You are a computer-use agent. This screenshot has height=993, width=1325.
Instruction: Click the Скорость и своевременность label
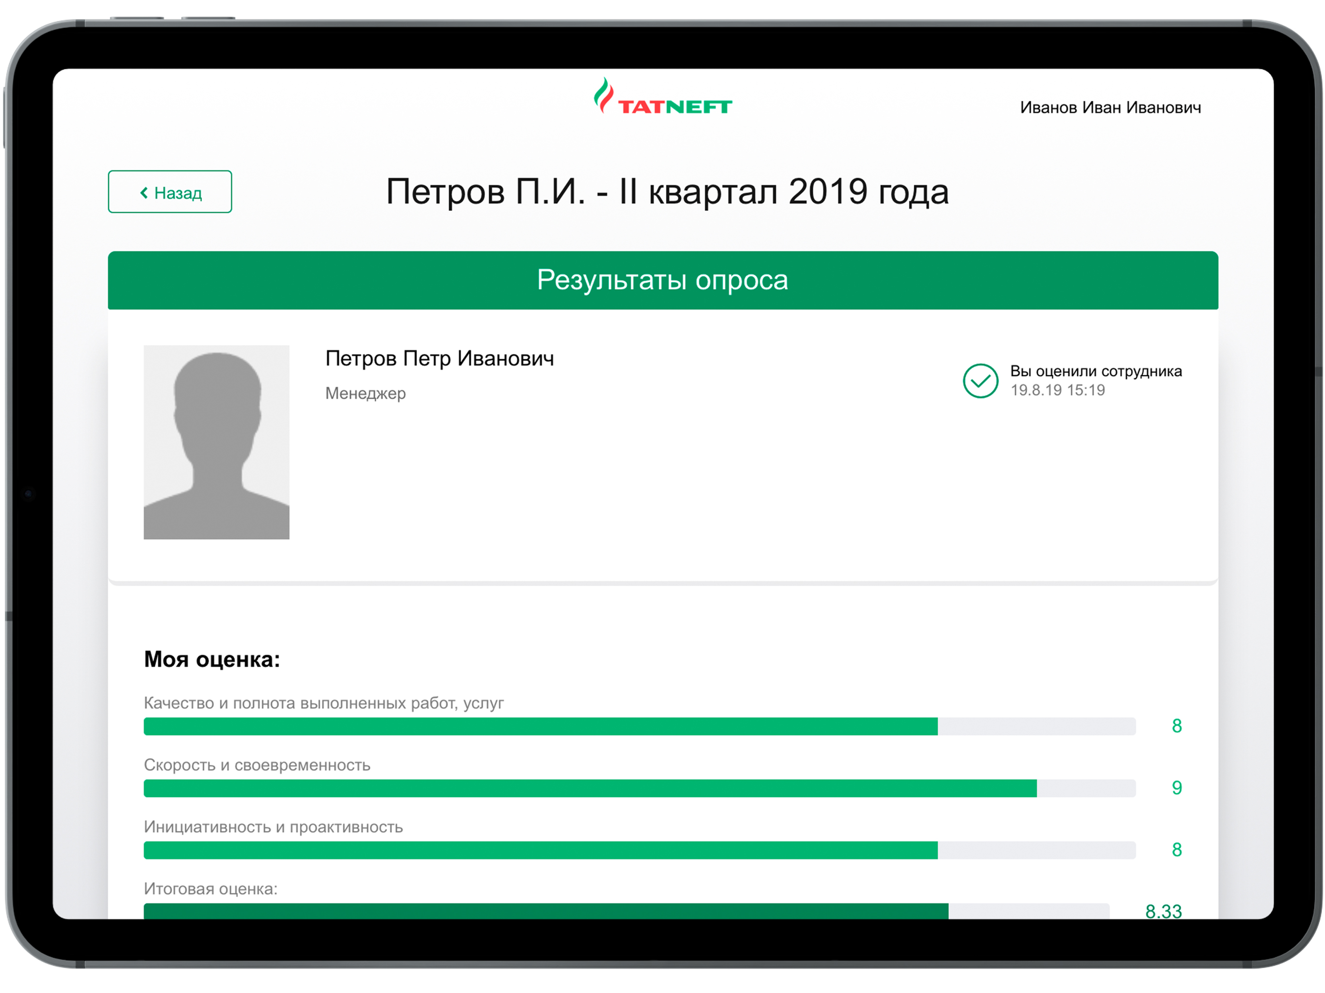point(257,765)
